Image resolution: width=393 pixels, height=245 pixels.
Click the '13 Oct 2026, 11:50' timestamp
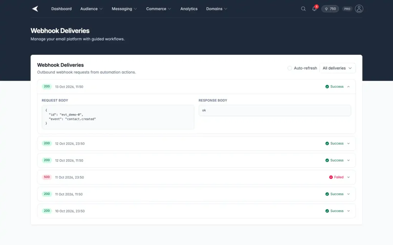click(69, 87)
